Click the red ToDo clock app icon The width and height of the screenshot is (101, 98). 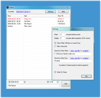(8, 8)
